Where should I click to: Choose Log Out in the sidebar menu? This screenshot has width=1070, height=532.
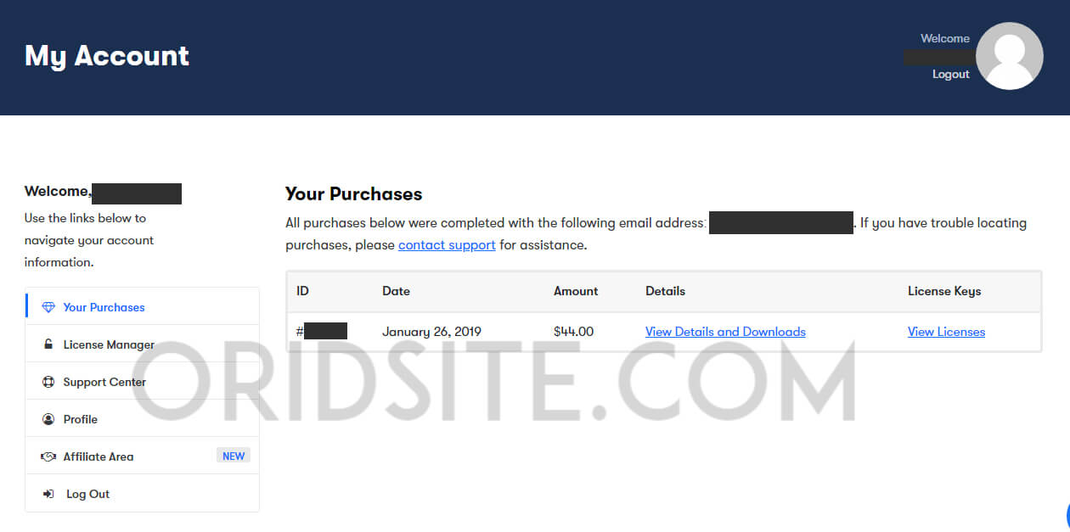(143, 494)
